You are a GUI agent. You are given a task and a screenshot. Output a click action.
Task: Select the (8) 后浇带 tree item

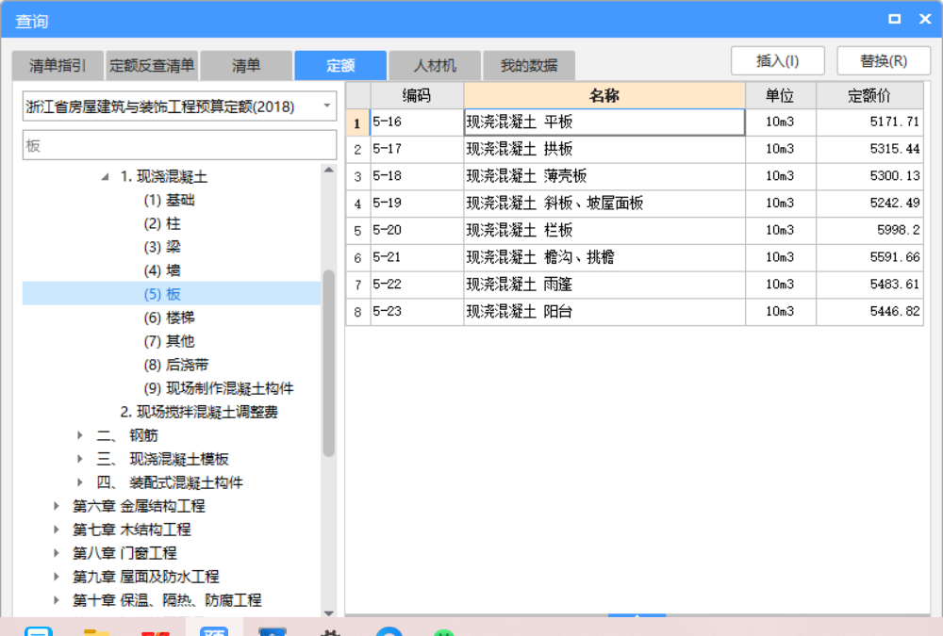click(x=176, y=365)
